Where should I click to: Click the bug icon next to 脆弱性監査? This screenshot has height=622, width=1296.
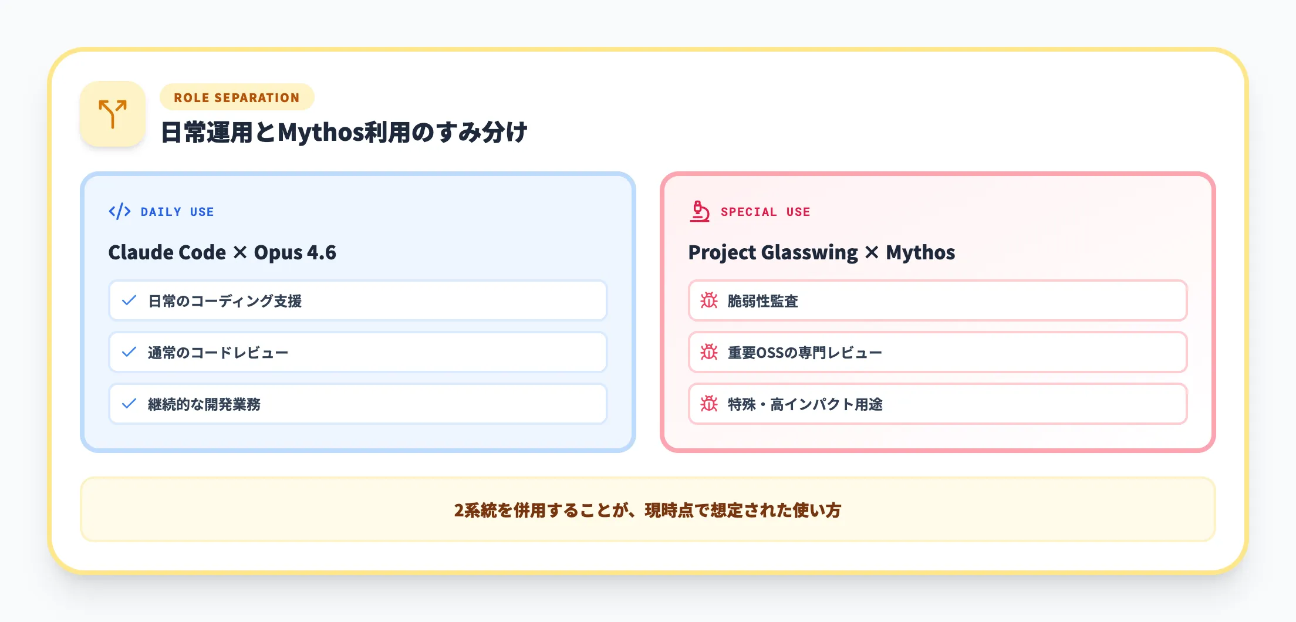[710, 300]
